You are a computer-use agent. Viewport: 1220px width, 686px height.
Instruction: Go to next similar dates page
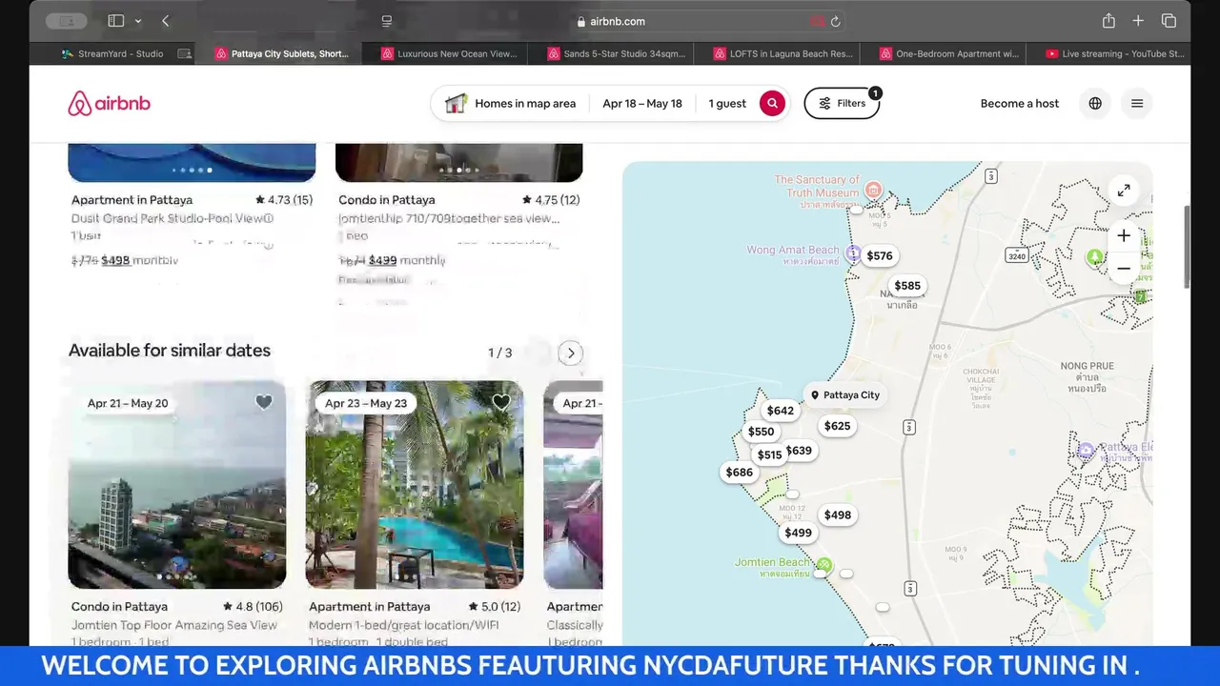570,353
